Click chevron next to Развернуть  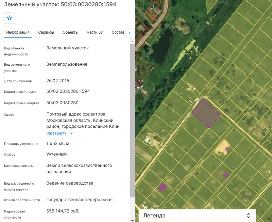click(x=71, y=133)
